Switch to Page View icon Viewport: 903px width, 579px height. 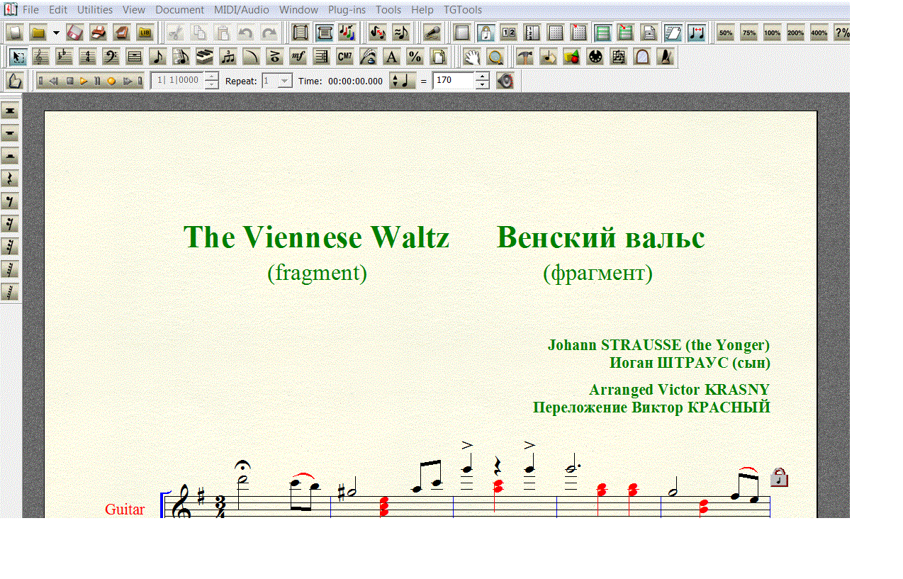(x=324, y=33)
